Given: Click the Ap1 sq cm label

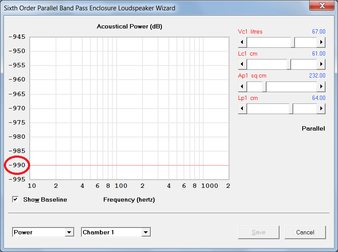Looking at the screenshot, I should 252,76.
